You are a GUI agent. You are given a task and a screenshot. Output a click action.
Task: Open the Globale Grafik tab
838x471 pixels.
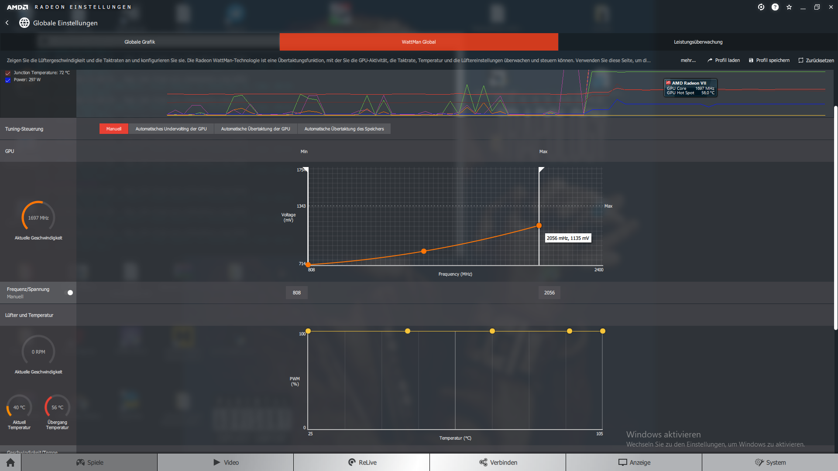pos(140,42)
